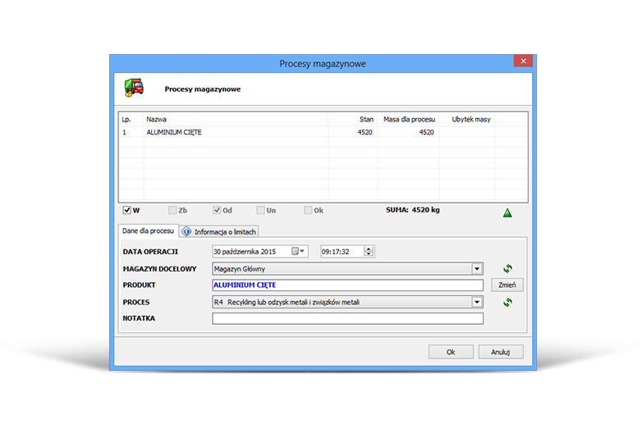Image resolution: width=642 pixels, height=429 pixels.
Task: Close the Procesy magazynowe dialog
Action: click(521, 62)
